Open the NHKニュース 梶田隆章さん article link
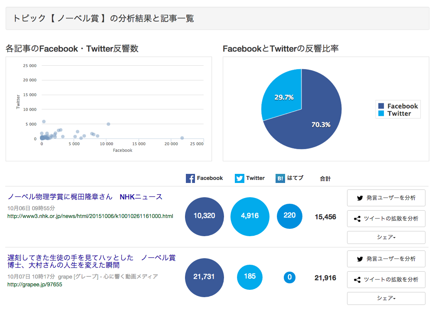The image size is (435, 311). click(x=85, y=197)
